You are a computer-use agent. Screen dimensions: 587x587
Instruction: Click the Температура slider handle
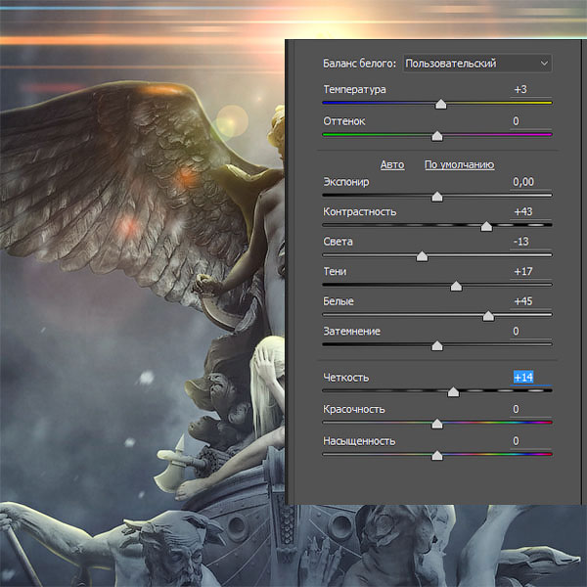click(441, 104)
